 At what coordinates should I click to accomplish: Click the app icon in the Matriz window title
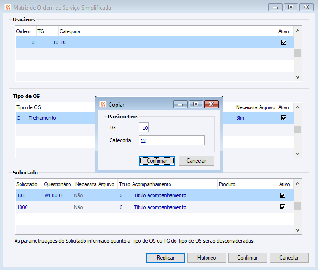coord(8,7)
